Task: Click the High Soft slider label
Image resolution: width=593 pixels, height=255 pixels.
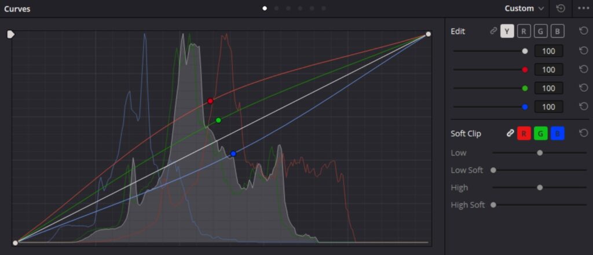Action: (468, 205)
